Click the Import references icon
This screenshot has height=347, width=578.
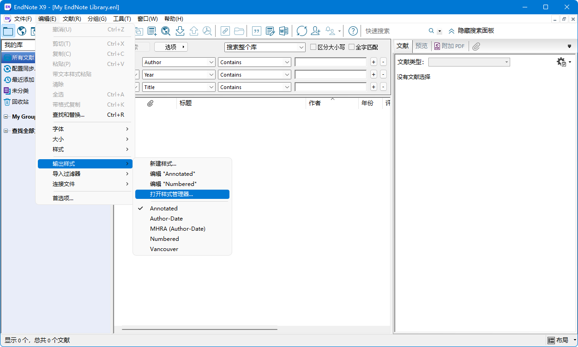(181, 31)
